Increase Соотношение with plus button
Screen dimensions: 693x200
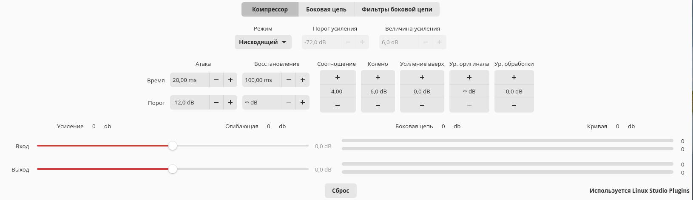click(338, 77)
